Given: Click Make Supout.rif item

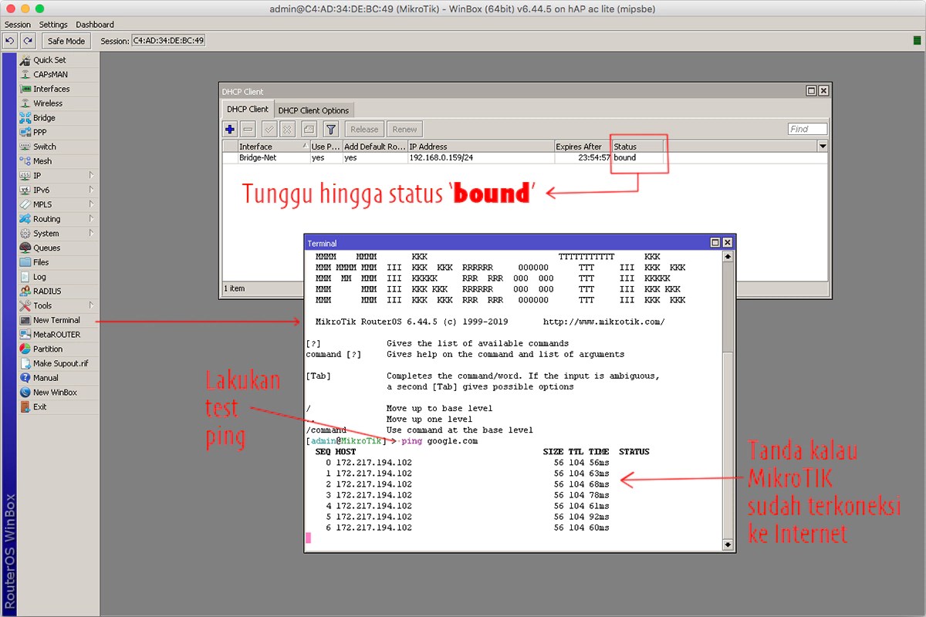Looking at the screenshot, I should 59,363.
